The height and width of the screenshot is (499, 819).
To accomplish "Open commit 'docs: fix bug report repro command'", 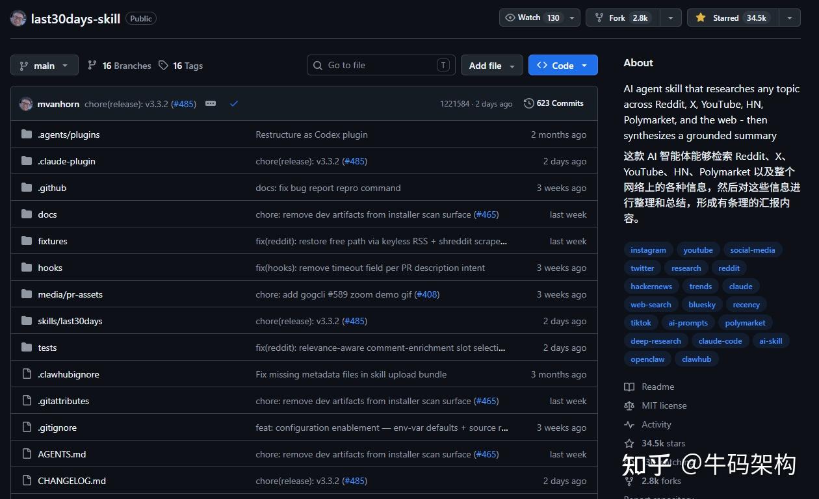I will coord(328,188).
